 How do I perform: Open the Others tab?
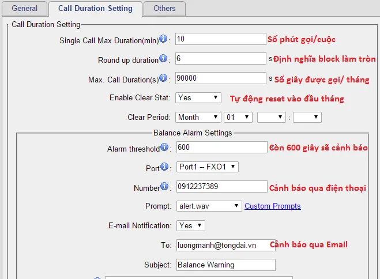(164, 9)
